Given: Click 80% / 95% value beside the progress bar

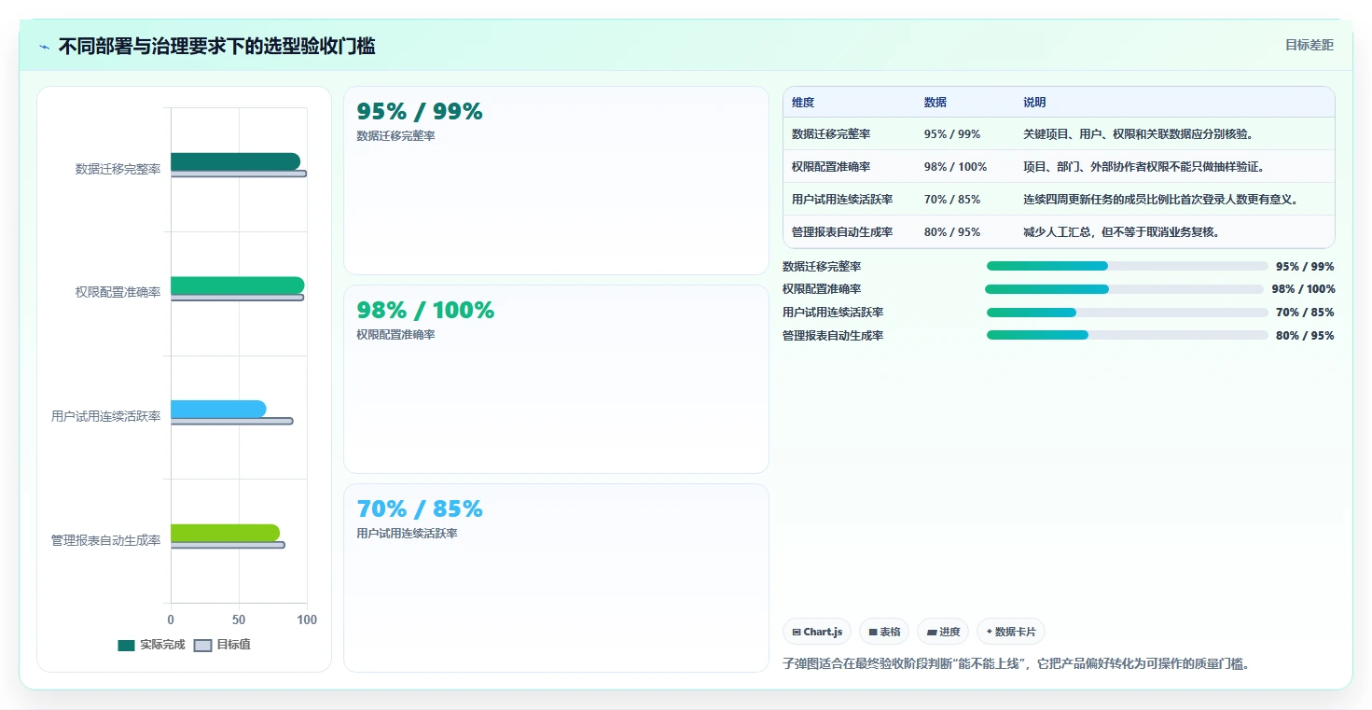Looking at the screenshot, I should tap(1305, 336).
